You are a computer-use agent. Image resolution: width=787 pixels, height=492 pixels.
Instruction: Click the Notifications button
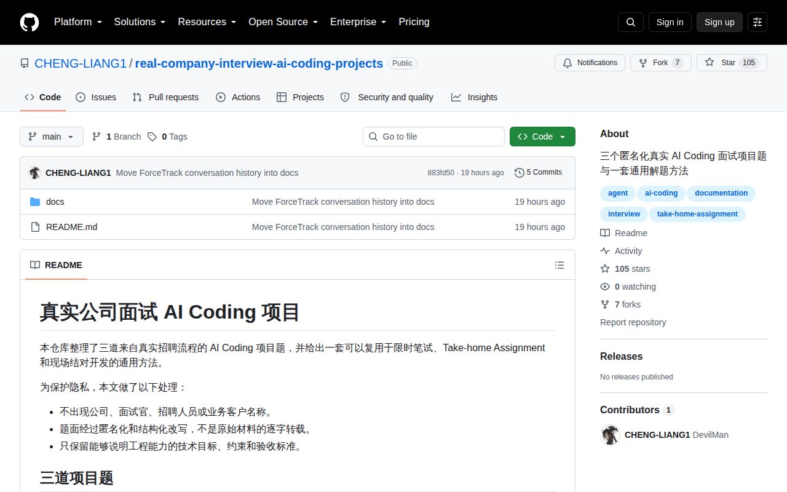[x=590, y=63]
